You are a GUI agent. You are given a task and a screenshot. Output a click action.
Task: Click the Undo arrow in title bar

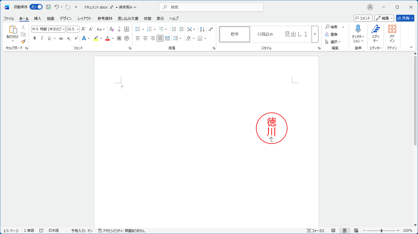[x=57, y=7]
